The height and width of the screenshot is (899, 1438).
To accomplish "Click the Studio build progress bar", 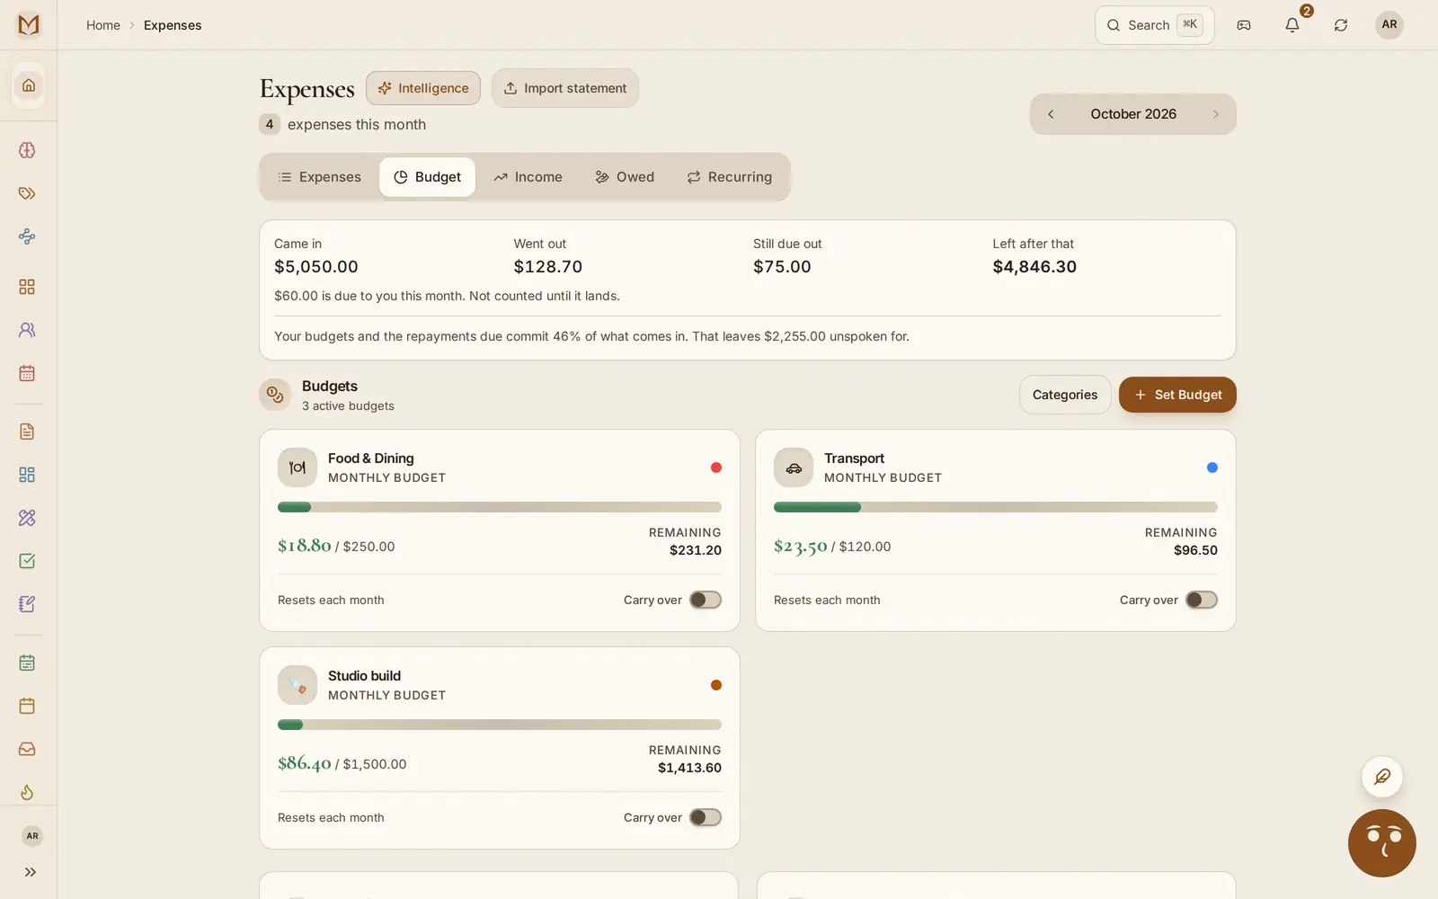I will pos(500,725).
